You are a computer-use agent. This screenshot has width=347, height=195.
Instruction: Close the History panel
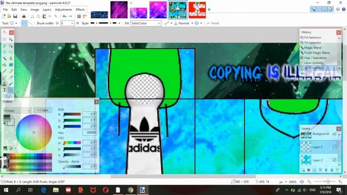(338, 32)
